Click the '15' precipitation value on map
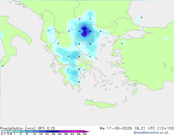Screen dimensions: 174x135 pos(90,31)
